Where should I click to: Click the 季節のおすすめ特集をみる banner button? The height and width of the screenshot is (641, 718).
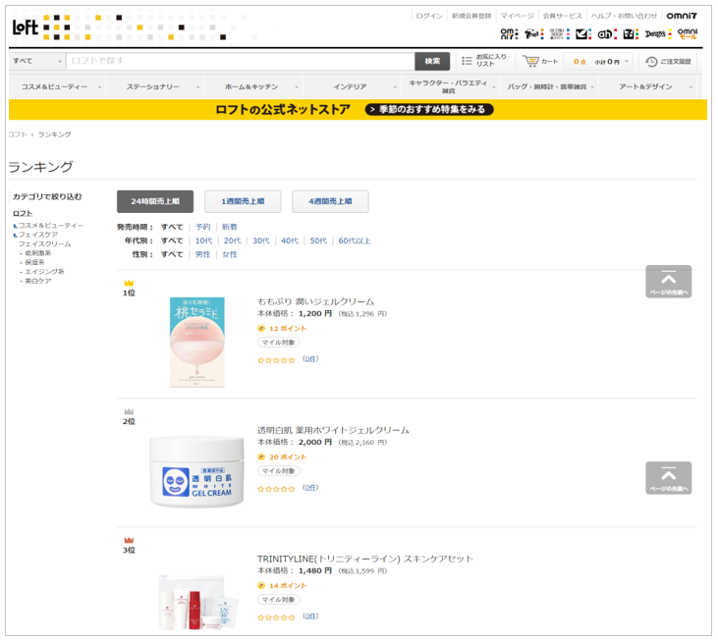(429, 109)
